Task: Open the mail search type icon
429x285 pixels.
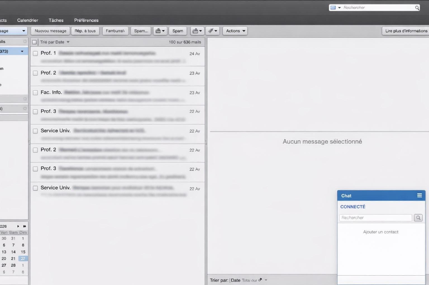Action: [335, 8]
